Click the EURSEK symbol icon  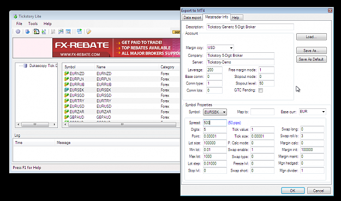pos(67,90)
